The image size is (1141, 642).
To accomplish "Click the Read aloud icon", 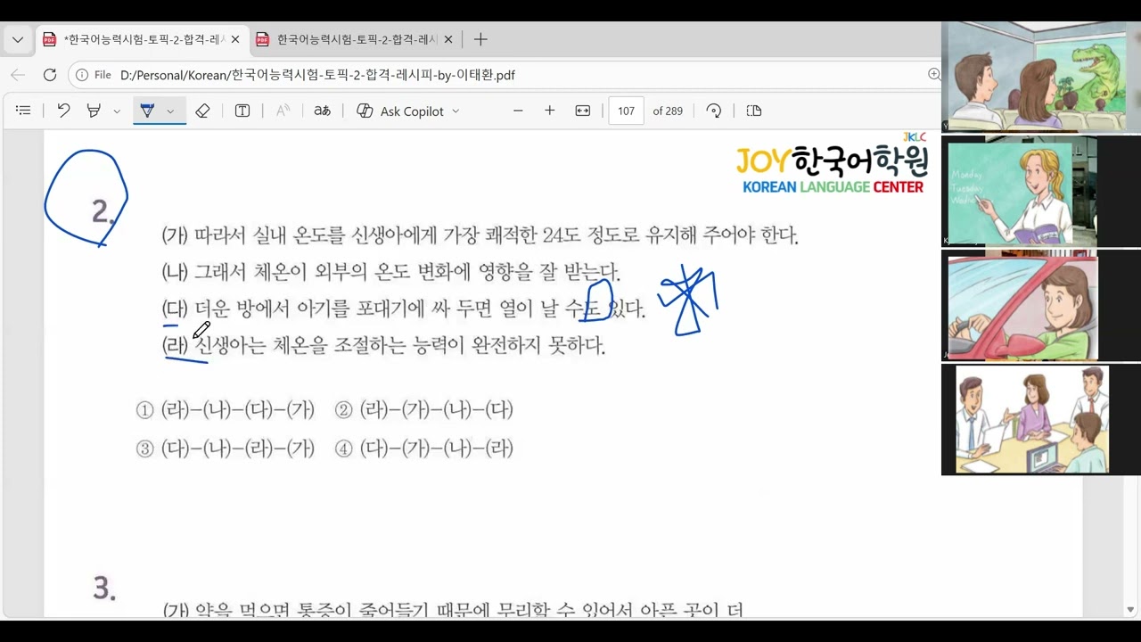I will click(x=283, y=111).
